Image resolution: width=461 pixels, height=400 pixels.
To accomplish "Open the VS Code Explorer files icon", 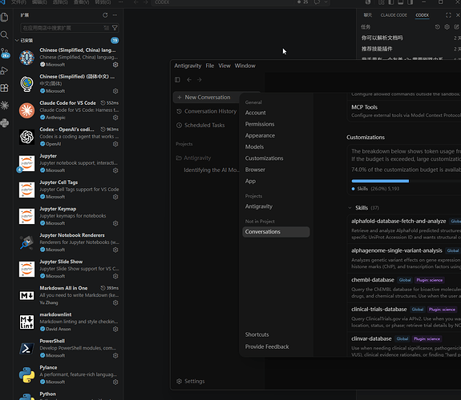I will point(5,17).
